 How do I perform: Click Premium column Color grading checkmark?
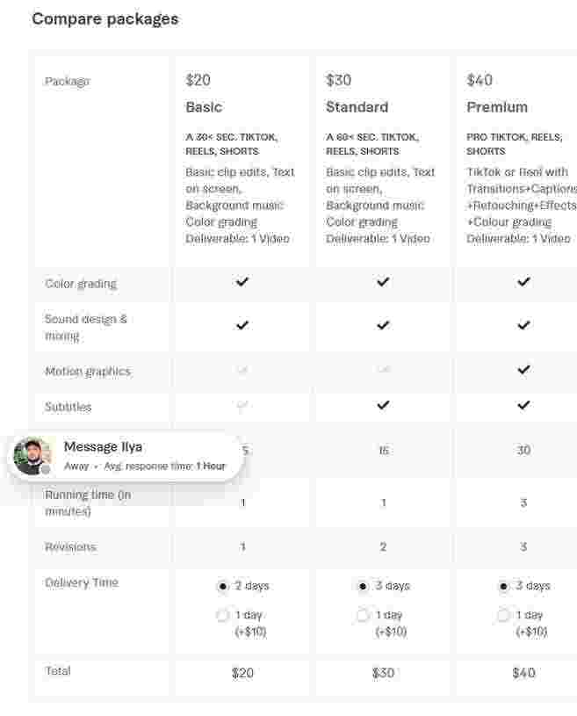point(523,282)
